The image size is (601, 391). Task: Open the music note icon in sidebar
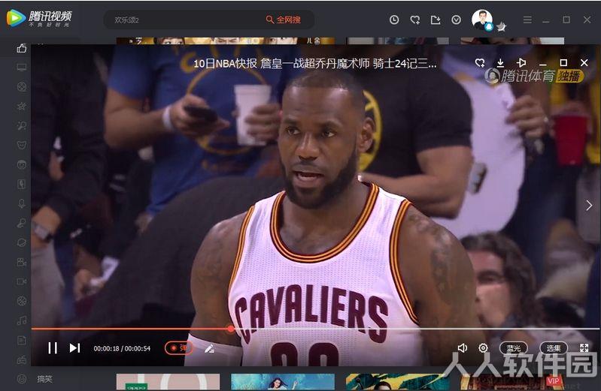22,320
